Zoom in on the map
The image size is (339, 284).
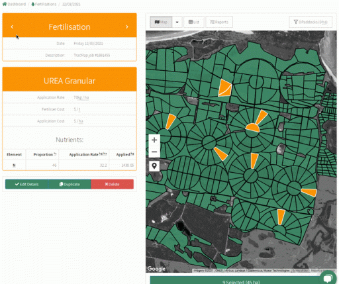(154, 140)
